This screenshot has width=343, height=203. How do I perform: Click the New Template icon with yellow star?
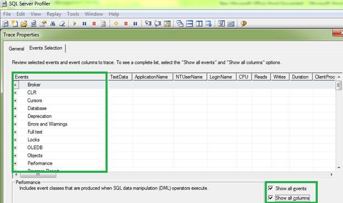pyautogui.click(x=15, y=24)
